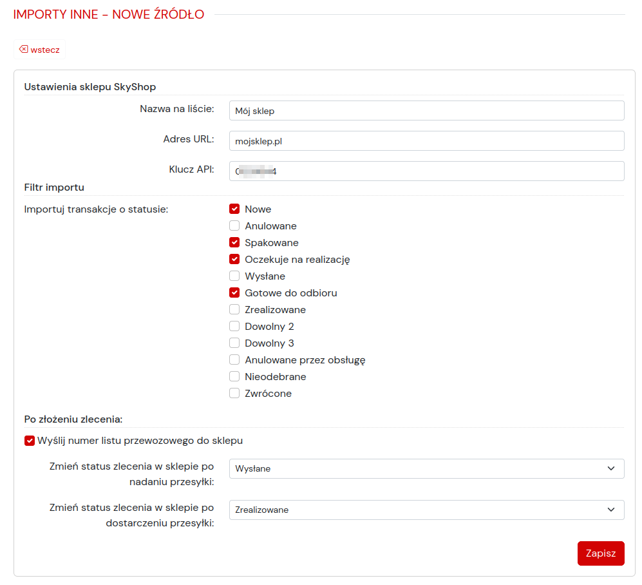Enable the 'Zrealizowane' status checkbox
This screenshot has width=642, height=585.
[234, 310]
